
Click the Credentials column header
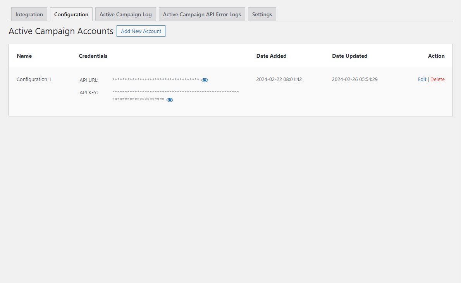pyautogui.click(x=93, y=56)
